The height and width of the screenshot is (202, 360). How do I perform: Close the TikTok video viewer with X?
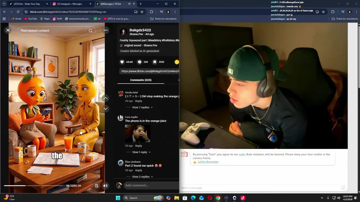(8, 30)
